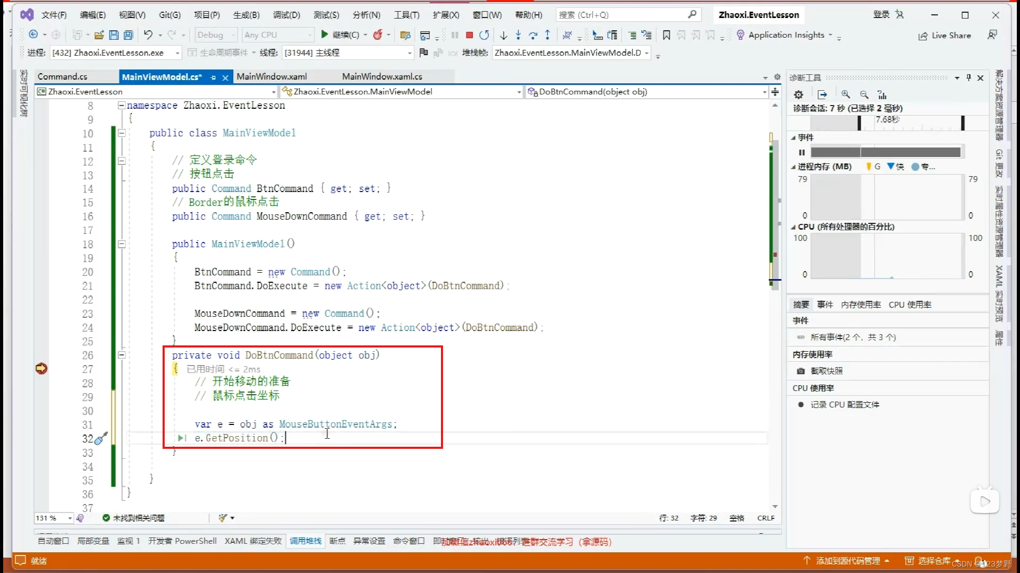
Task: Open the 文件(F) menu
Action: click(54, 15)
